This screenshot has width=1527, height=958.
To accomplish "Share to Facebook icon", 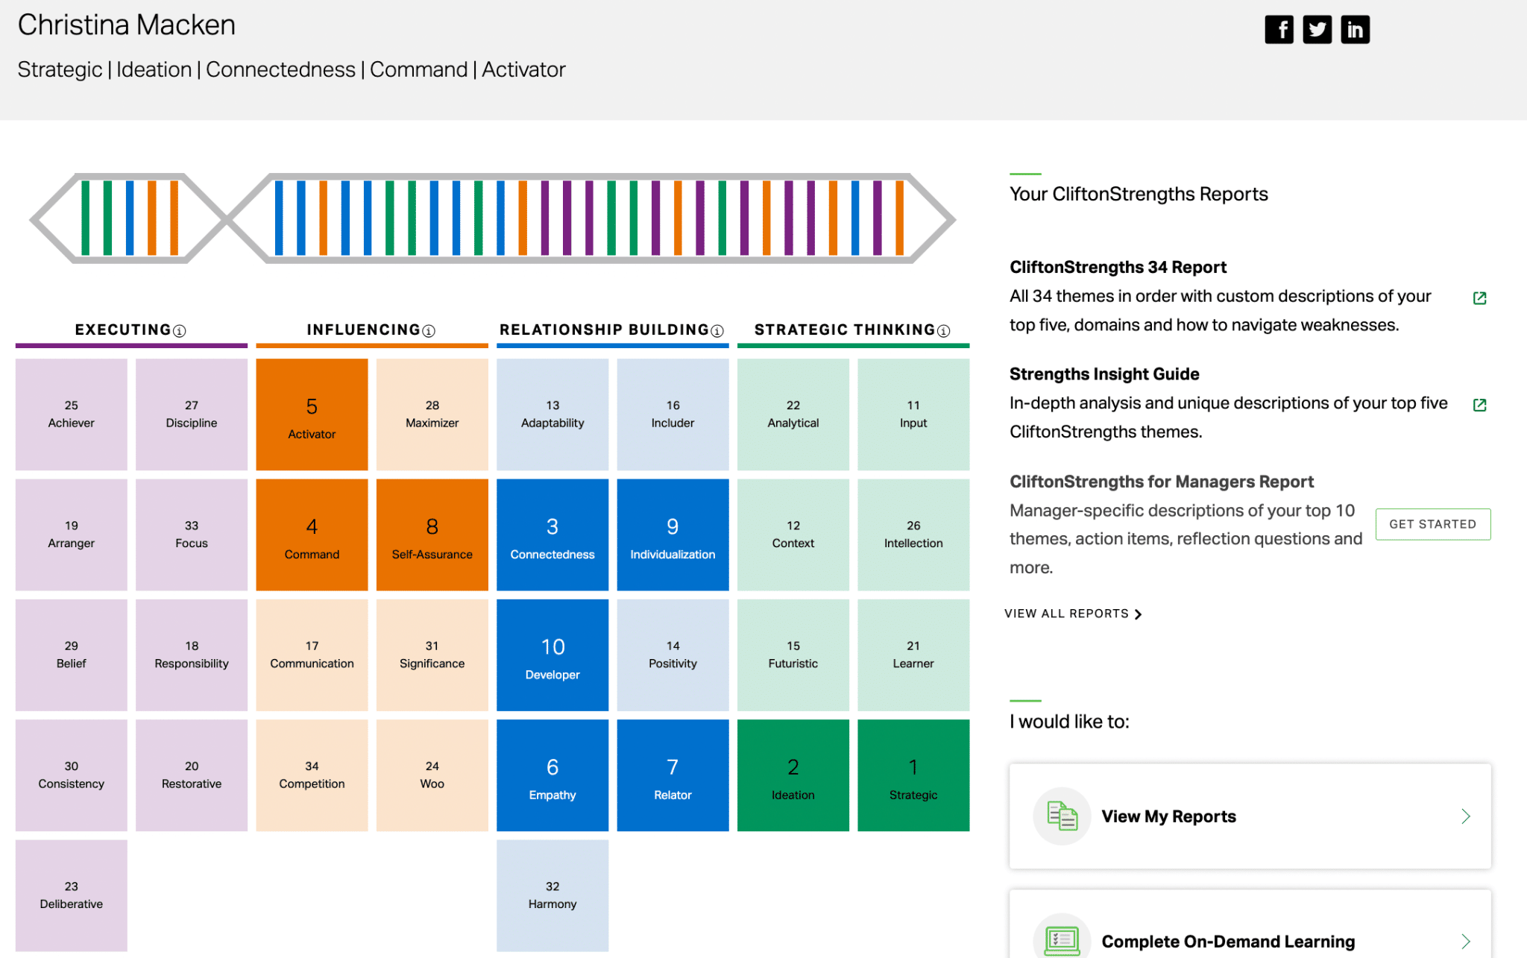I will 1279,30.
